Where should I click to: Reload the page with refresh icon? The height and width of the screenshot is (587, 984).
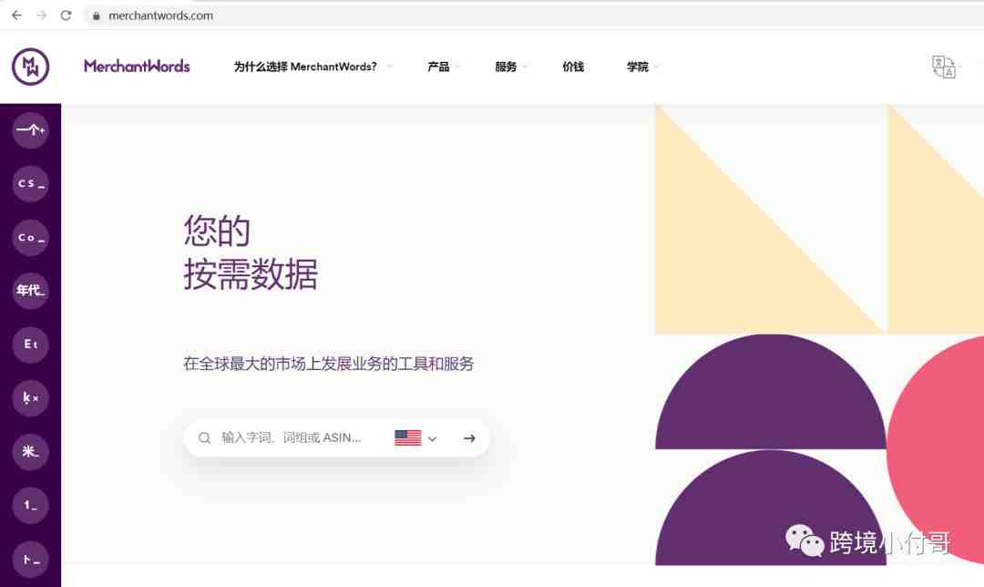(x=66, y=15)
